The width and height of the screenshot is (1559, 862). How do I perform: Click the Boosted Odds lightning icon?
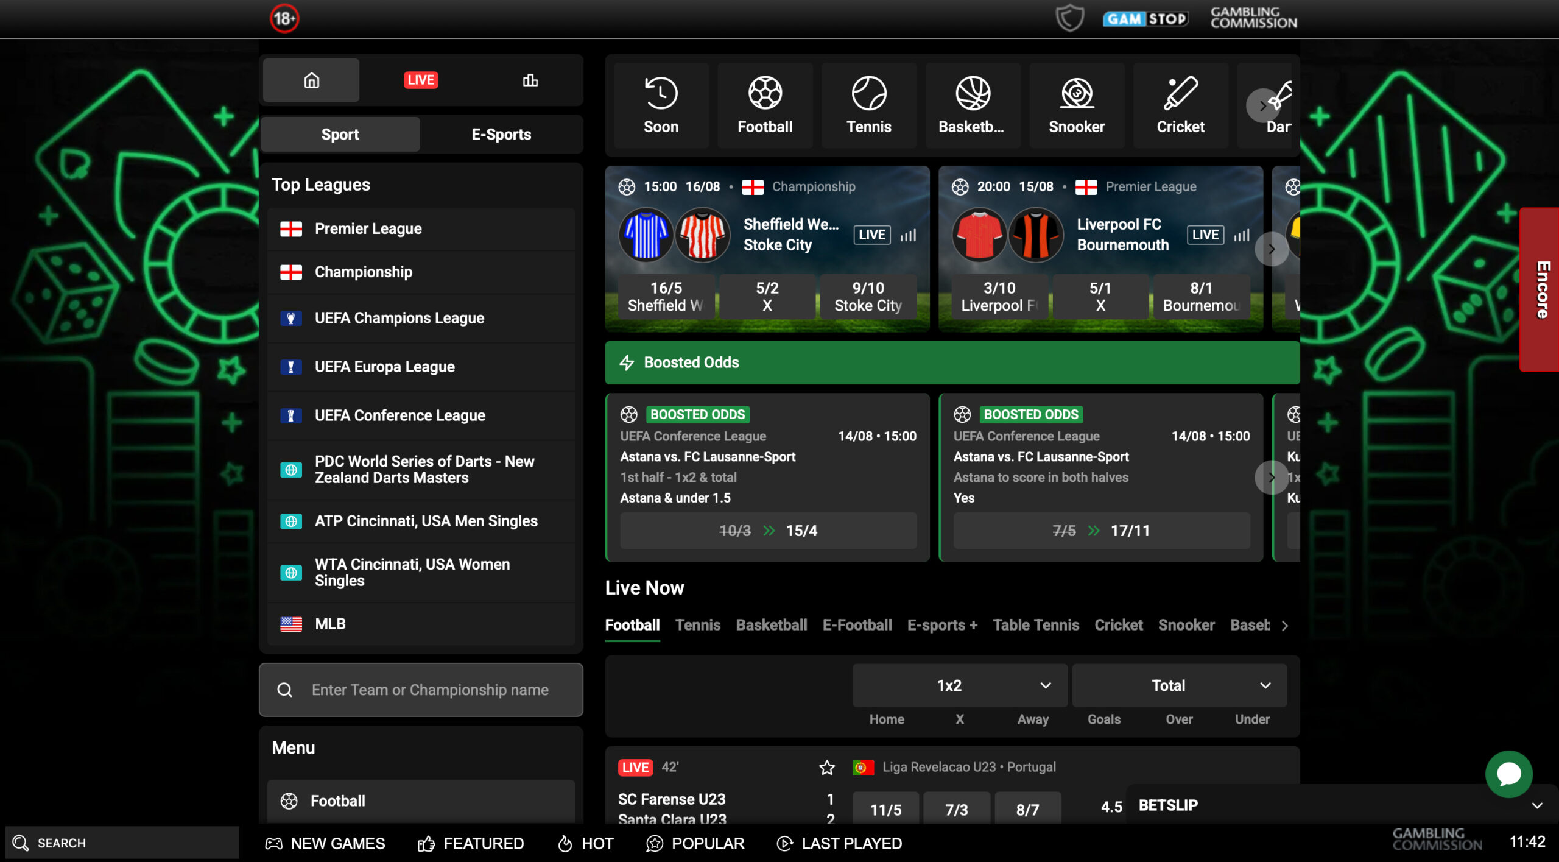[x=627, y=362]
